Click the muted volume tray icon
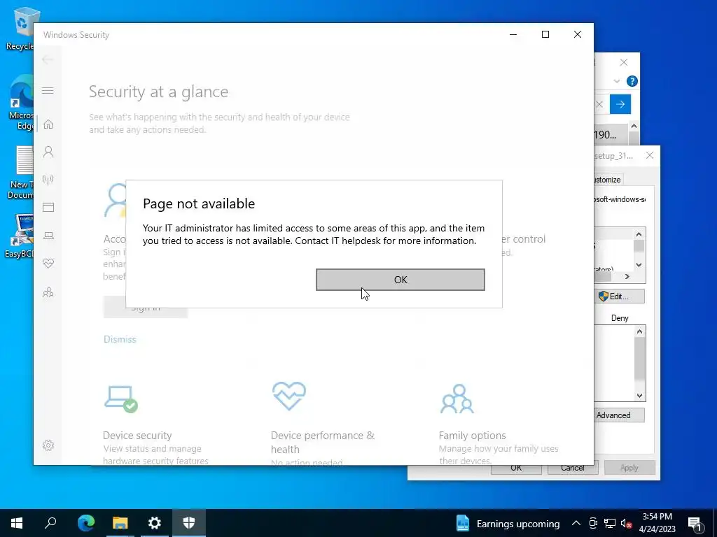Viewport: 717px width, 537px height. coord(626,523)
